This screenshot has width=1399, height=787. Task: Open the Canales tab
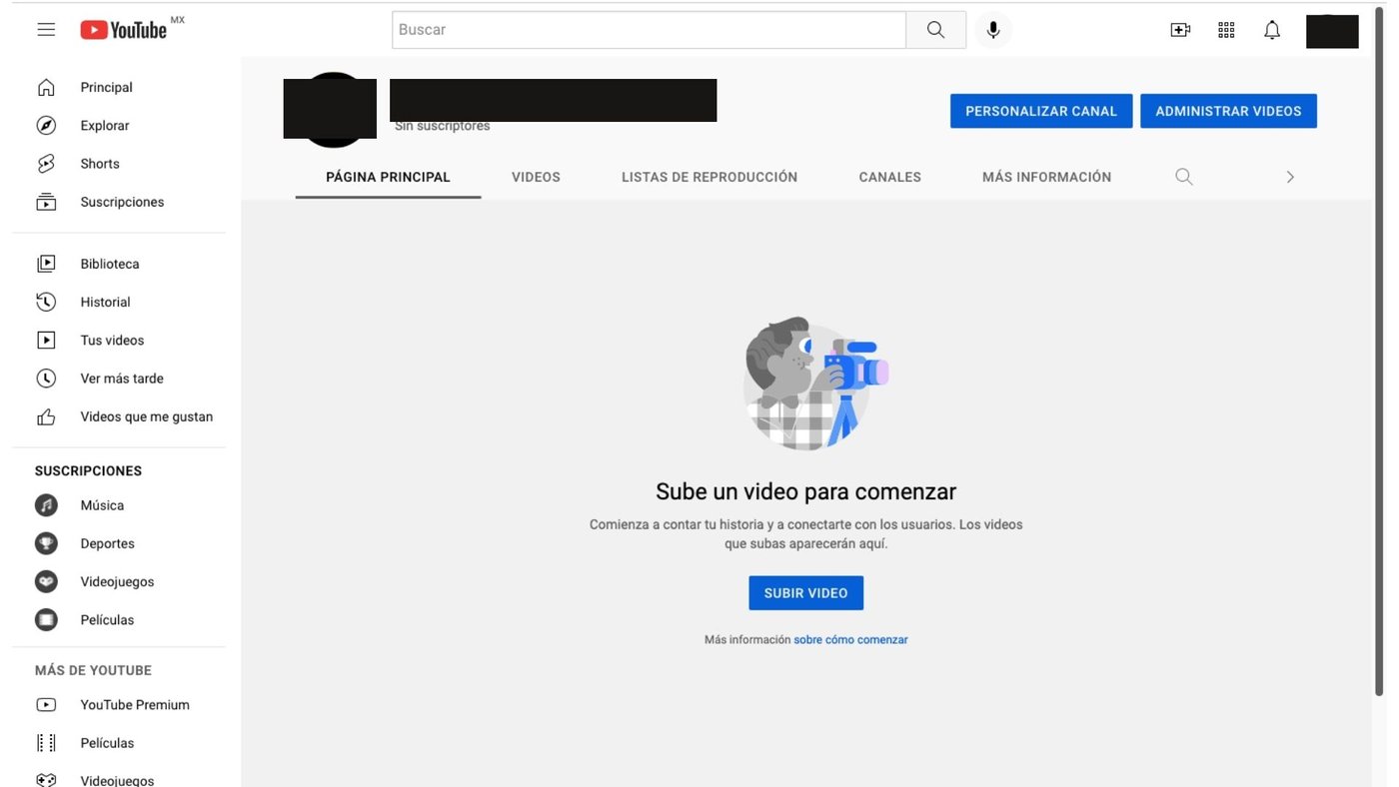pyautogui.click(x=890, y=177)
